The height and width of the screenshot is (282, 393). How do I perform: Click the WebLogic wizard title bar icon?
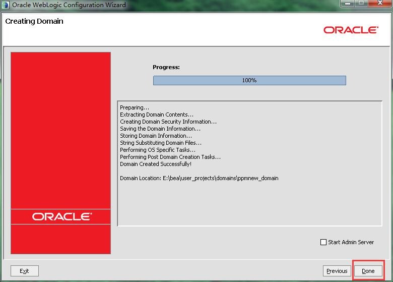tap(5, 5)
